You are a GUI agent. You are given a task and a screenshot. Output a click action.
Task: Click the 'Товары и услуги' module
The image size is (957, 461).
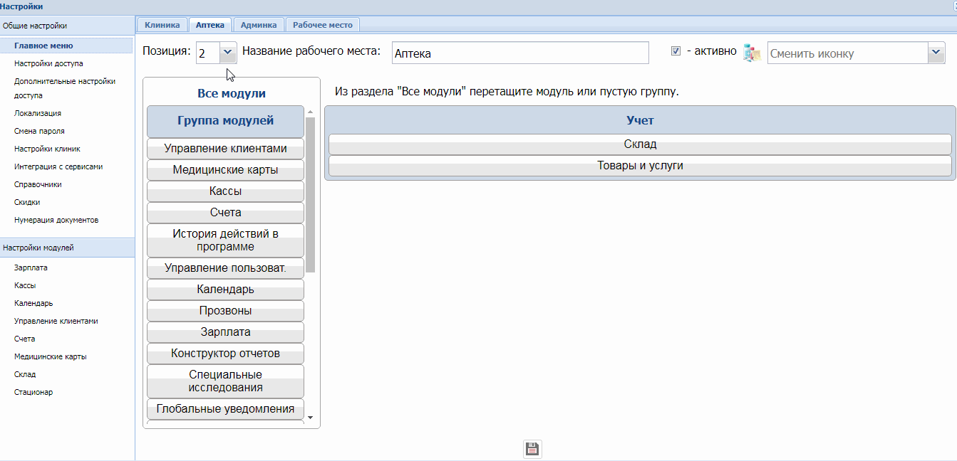[x=639, y=166]
